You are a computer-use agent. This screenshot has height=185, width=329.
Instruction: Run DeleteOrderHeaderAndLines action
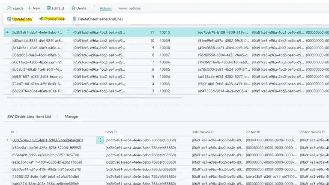(x=100, y=19)
